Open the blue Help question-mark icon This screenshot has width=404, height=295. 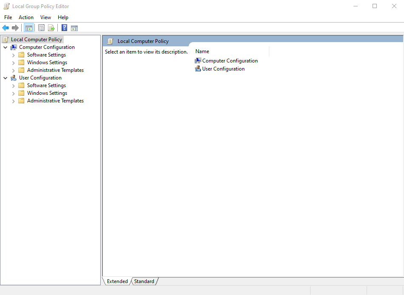pos(64,28)
